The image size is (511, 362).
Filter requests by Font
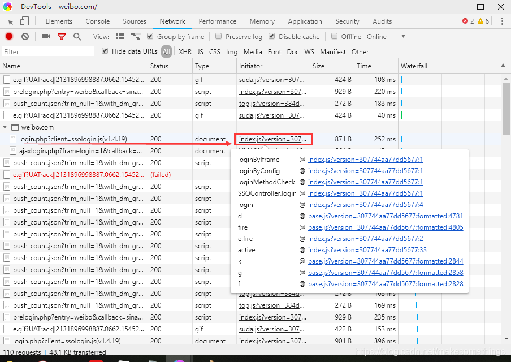coord(274,52)
